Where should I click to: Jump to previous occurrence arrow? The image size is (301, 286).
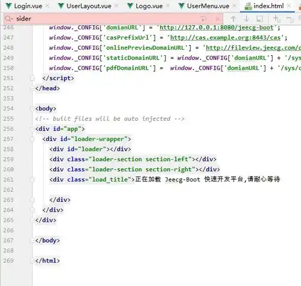tap(233, 19)
